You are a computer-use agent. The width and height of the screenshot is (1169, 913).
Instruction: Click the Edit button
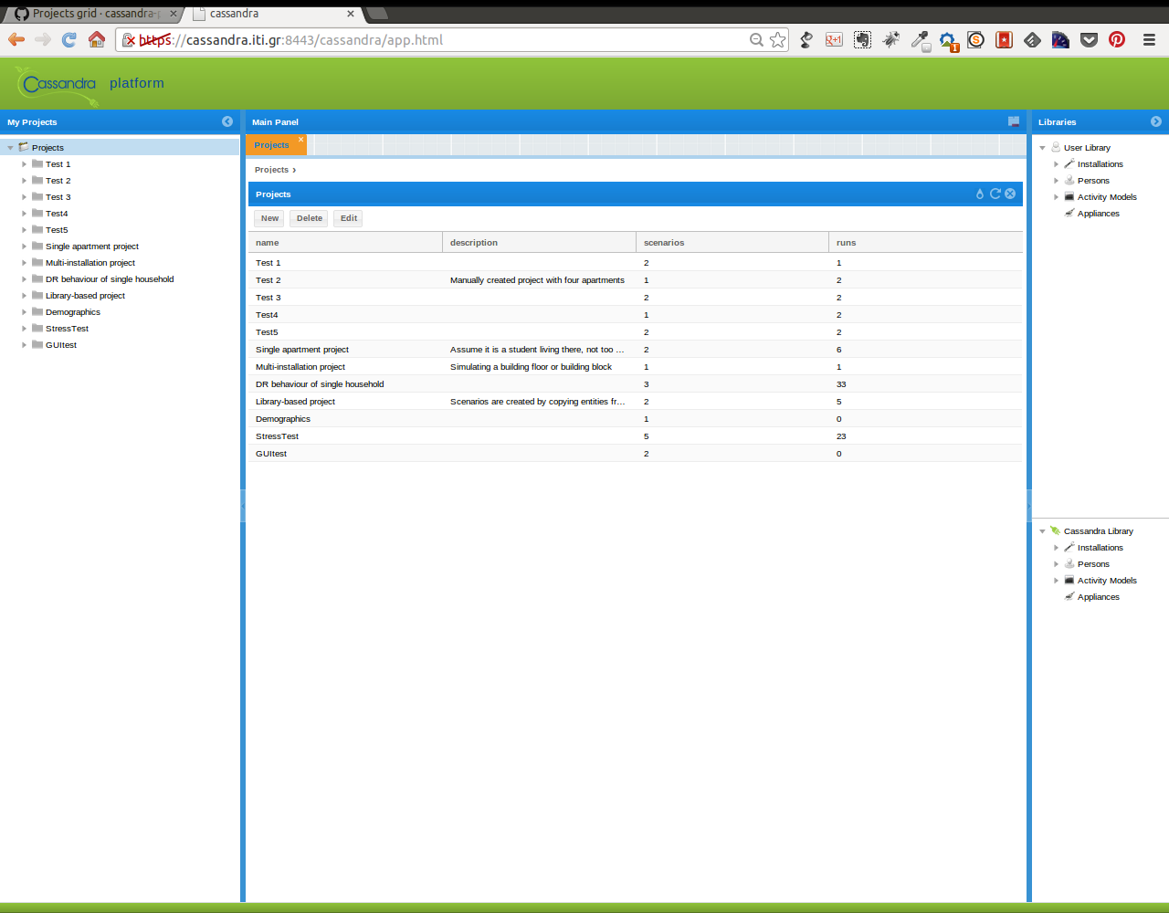pos(349,218)
